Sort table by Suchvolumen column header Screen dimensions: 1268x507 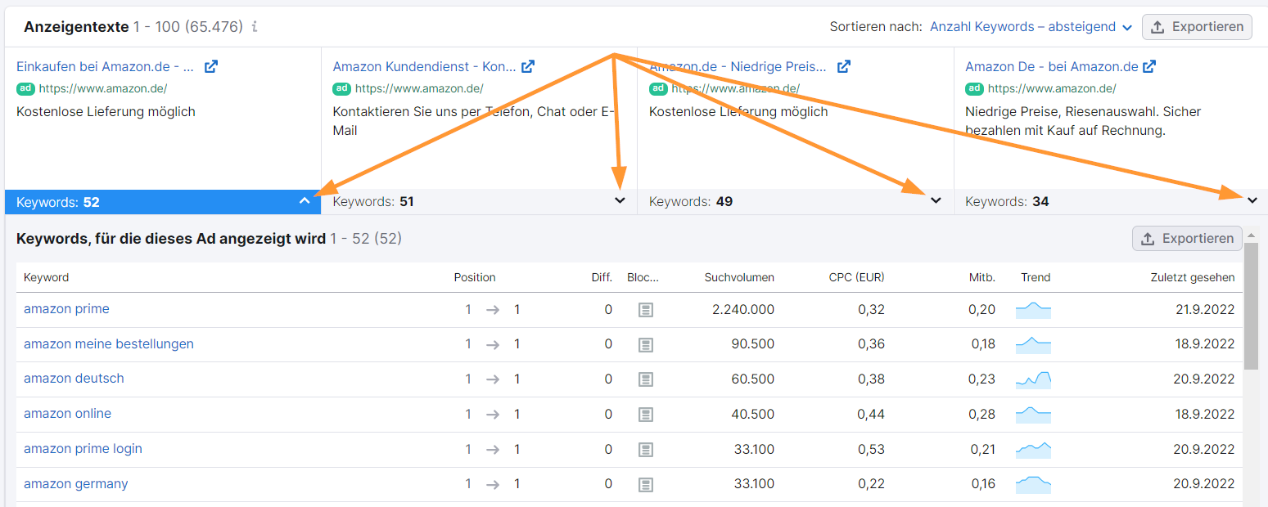point(739,277)
